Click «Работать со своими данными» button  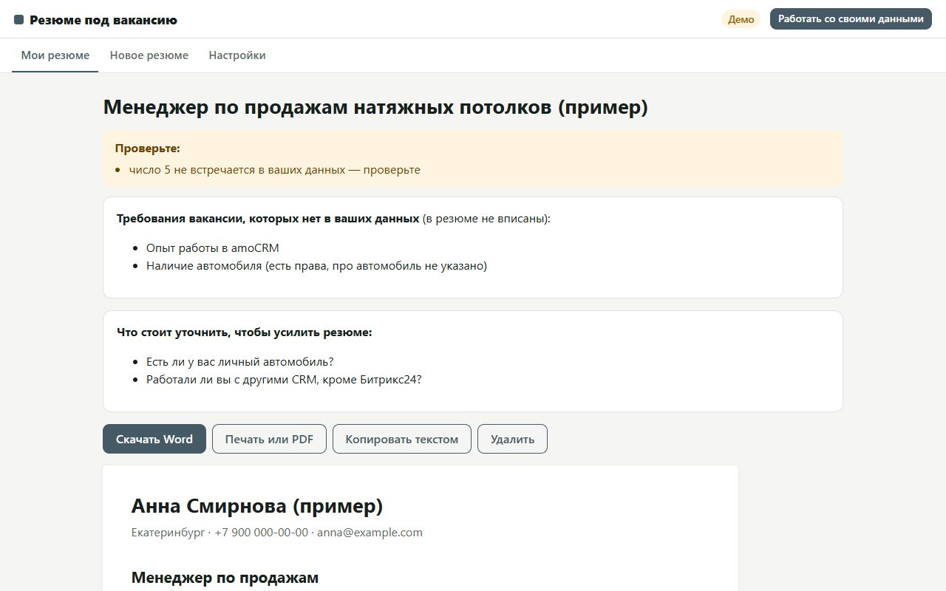point(851,19)
